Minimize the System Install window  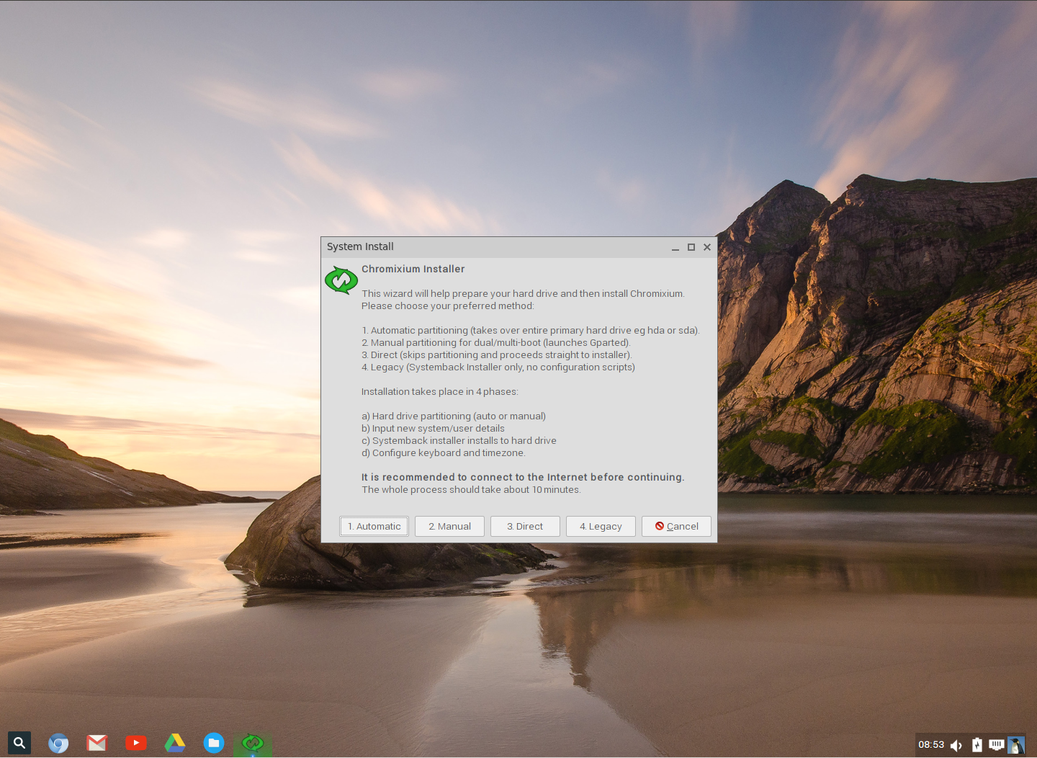[675, 247]
